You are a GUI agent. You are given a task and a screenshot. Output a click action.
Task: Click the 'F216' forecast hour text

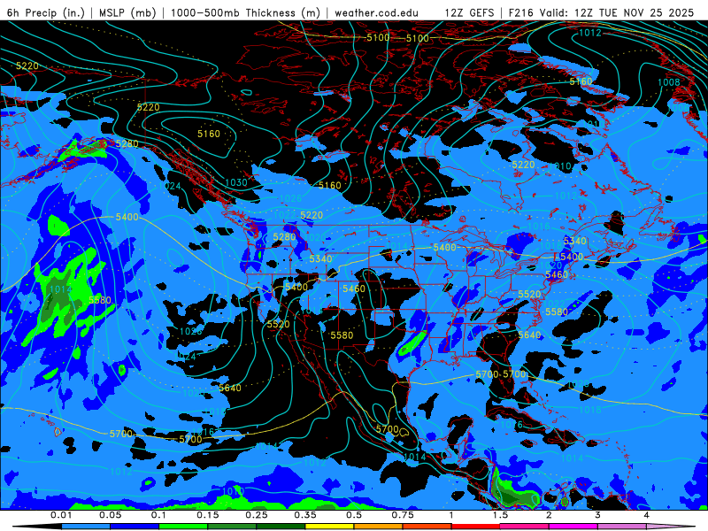[520, 12]
